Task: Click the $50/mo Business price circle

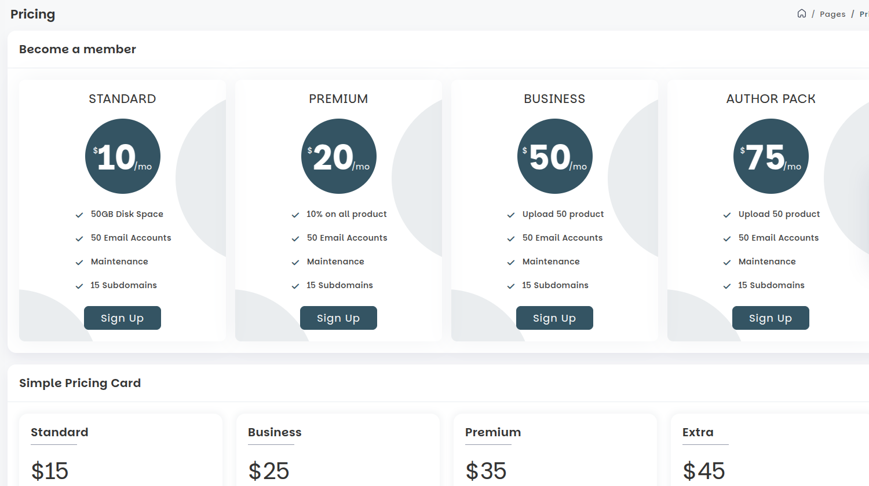Action: 555,156
